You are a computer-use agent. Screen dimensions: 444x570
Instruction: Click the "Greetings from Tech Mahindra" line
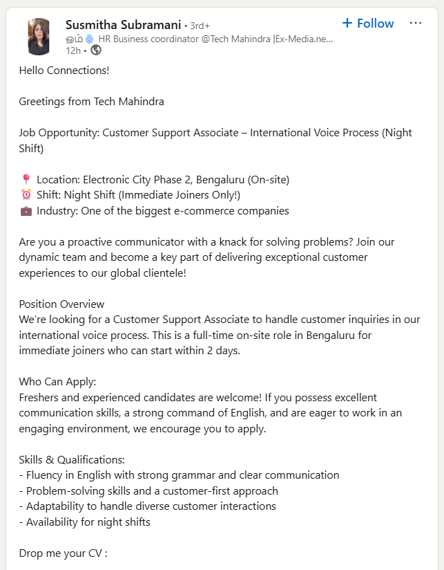(x=91, y=101)
